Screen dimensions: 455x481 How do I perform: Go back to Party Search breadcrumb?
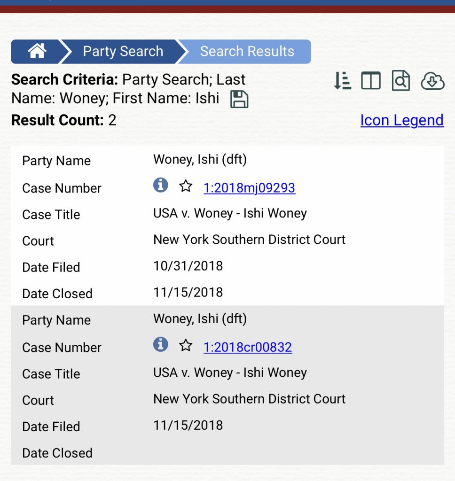(123, 51)
